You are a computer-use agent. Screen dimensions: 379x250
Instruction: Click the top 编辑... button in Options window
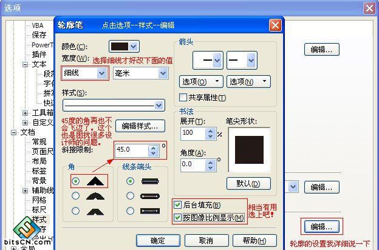click(322, 50)
